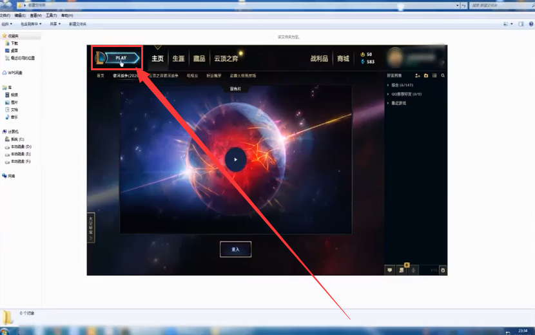Click the League of Legends logo emblem
The height and width of the screenshot is (335, 535).
[x=100, y=58]
